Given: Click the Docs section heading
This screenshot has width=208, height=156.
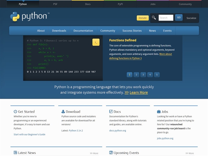Looking at the screenshot, I should (117, 111).
